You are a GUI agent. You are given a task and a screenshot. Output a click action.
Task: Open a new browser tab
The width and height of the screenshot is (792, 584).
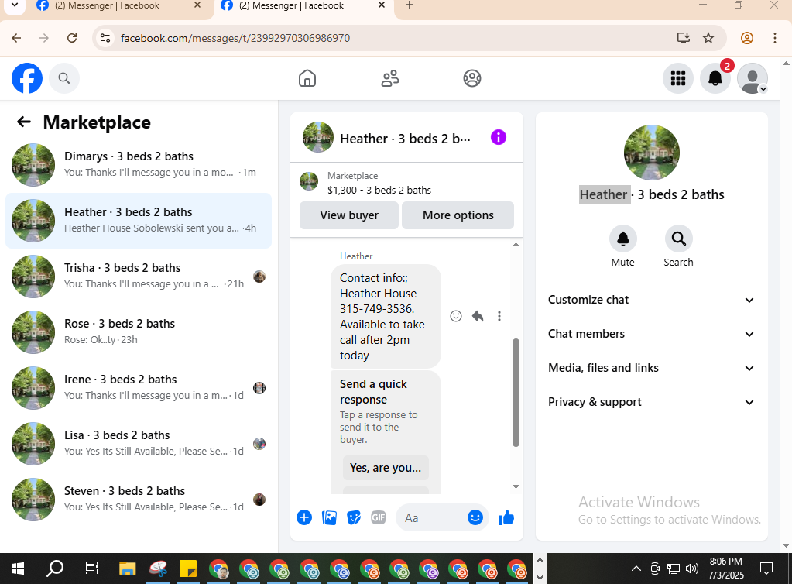tap(410, 5)
